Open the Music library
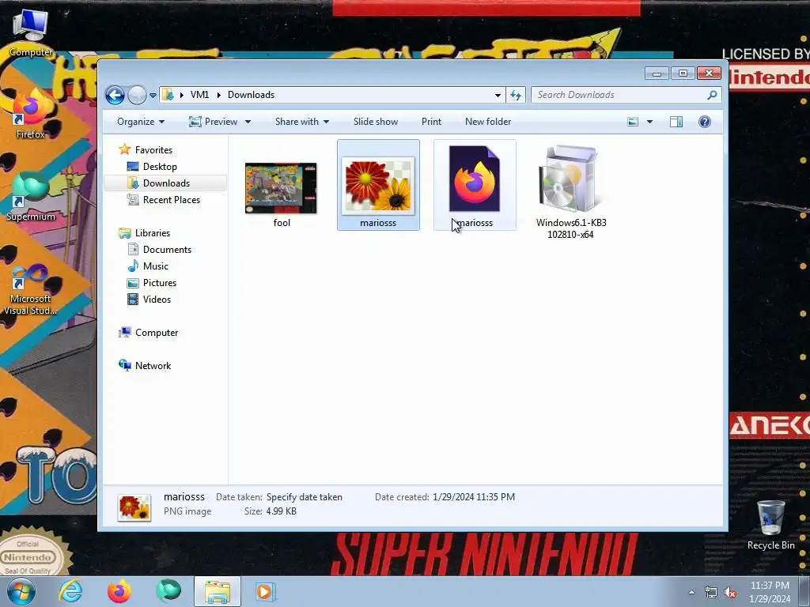This screenshot has height=607, width=810. coord(156,266)
